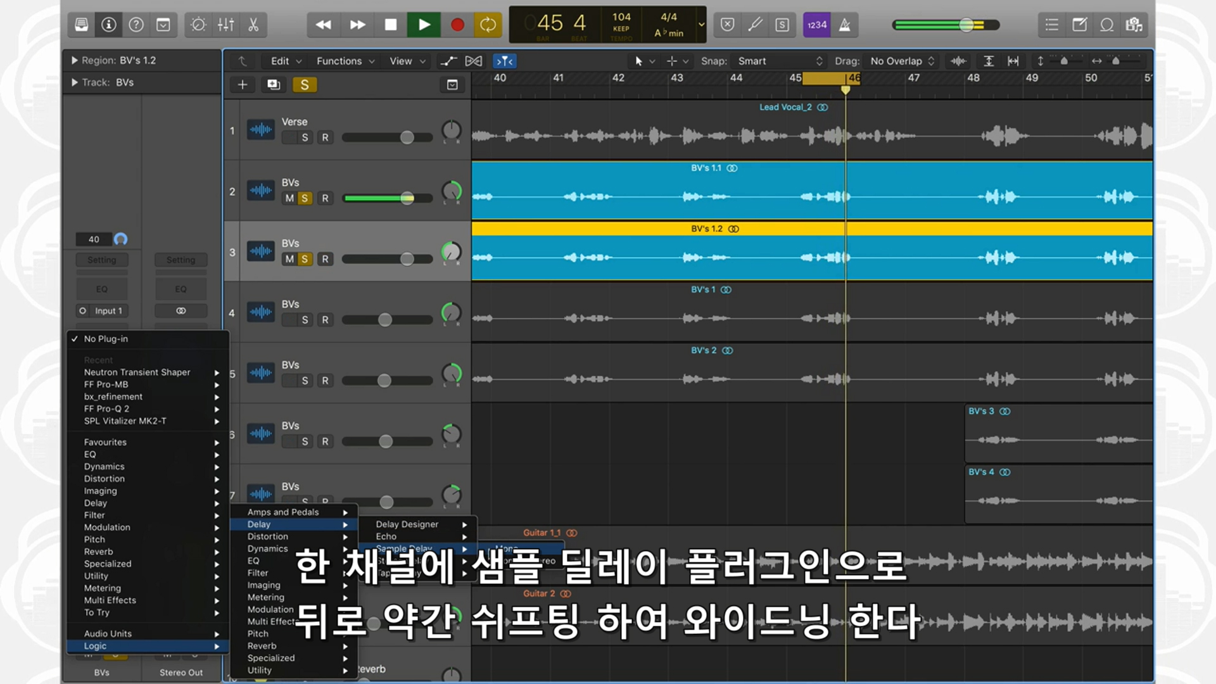Click the Verse track audio icon
Viewport: 1216px width, 684px height.
click(261, 130)
